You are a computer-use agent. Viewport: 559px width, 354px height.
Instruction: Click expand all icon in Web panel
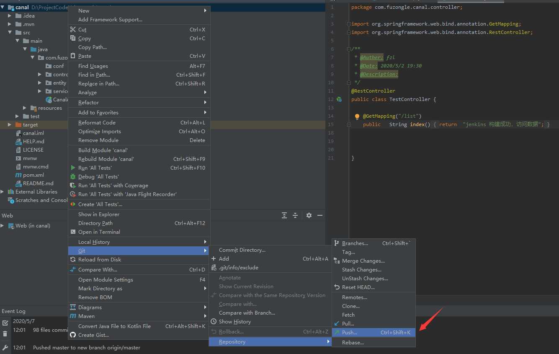pos(284,215)
